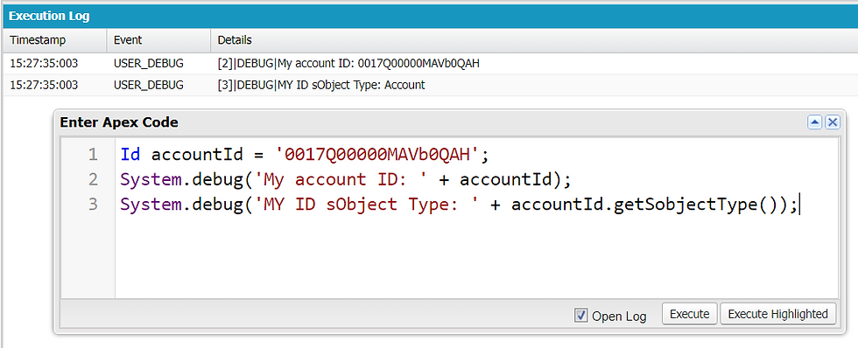Select log row 'My account ID: 0017Q00000MAVb0QAH'
The image size is (858, 348).
(430, 64)
